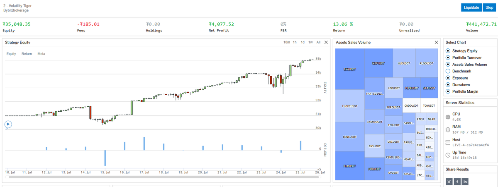Select the 1w time range
The width and height of the screenshot is (498, 187).
310,42
